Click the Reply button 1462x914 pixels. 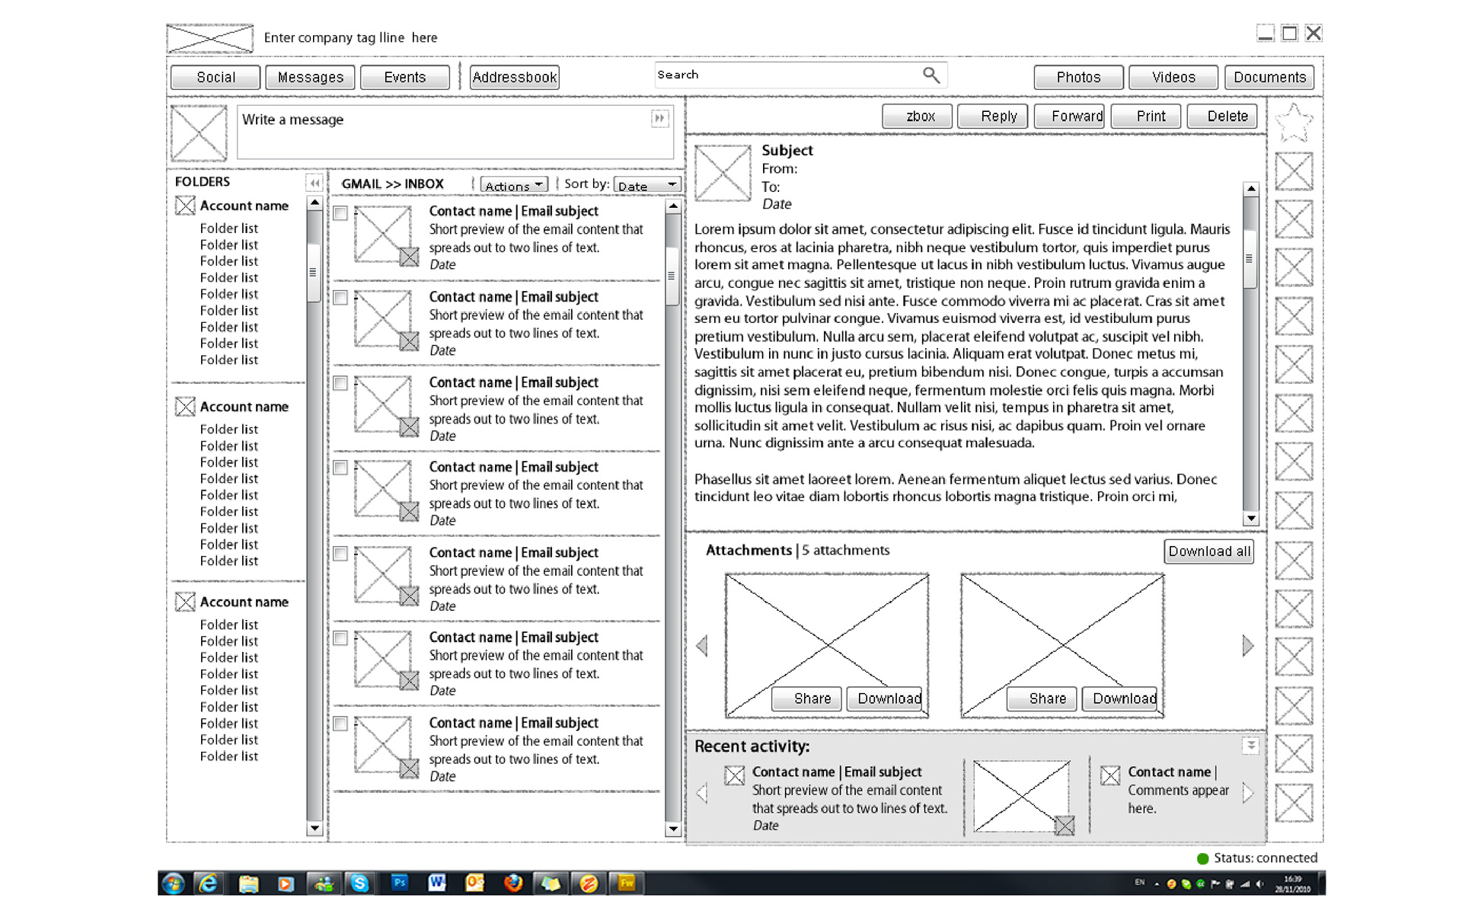(x=993, y=116)
